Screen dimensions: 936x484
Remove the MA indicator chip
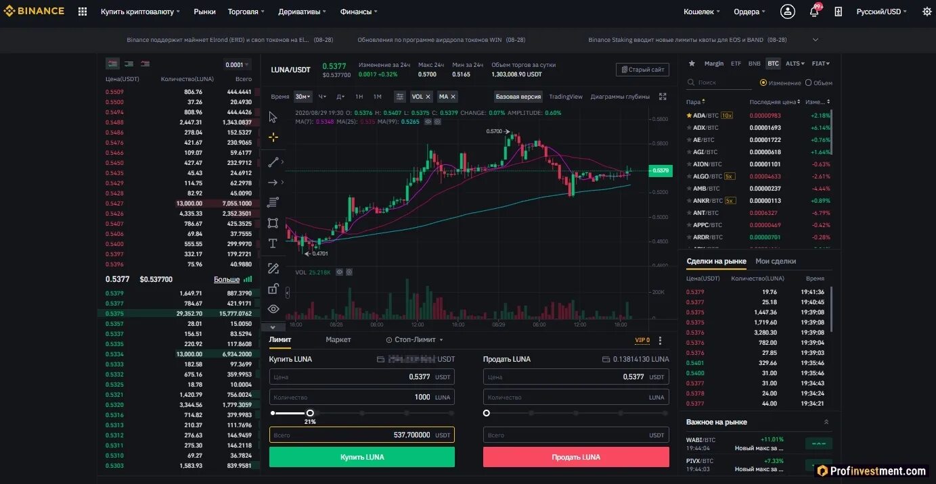(x=453, y=97)
